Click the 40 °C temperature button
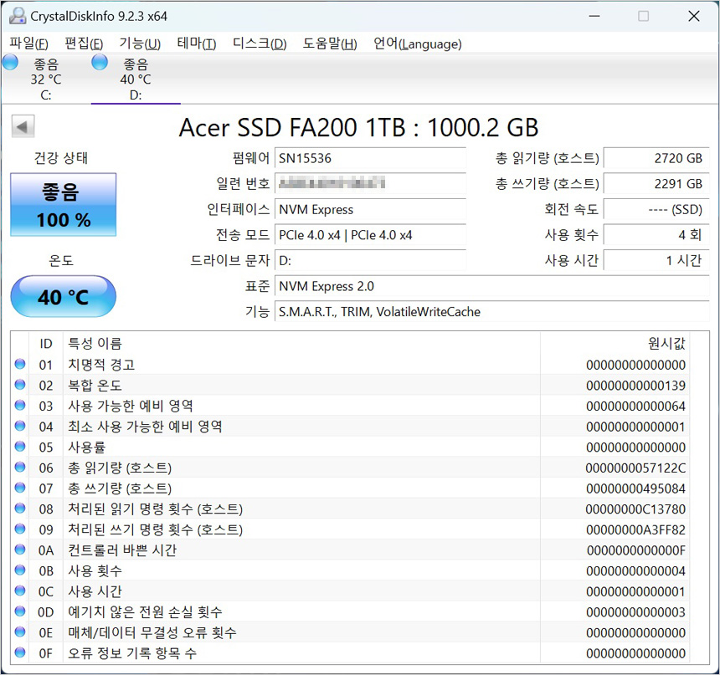 [x=63, y=297]
